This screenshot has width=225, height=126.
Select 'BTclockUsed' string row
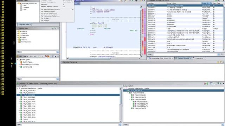pyautogui.click(x=185, y=27)
